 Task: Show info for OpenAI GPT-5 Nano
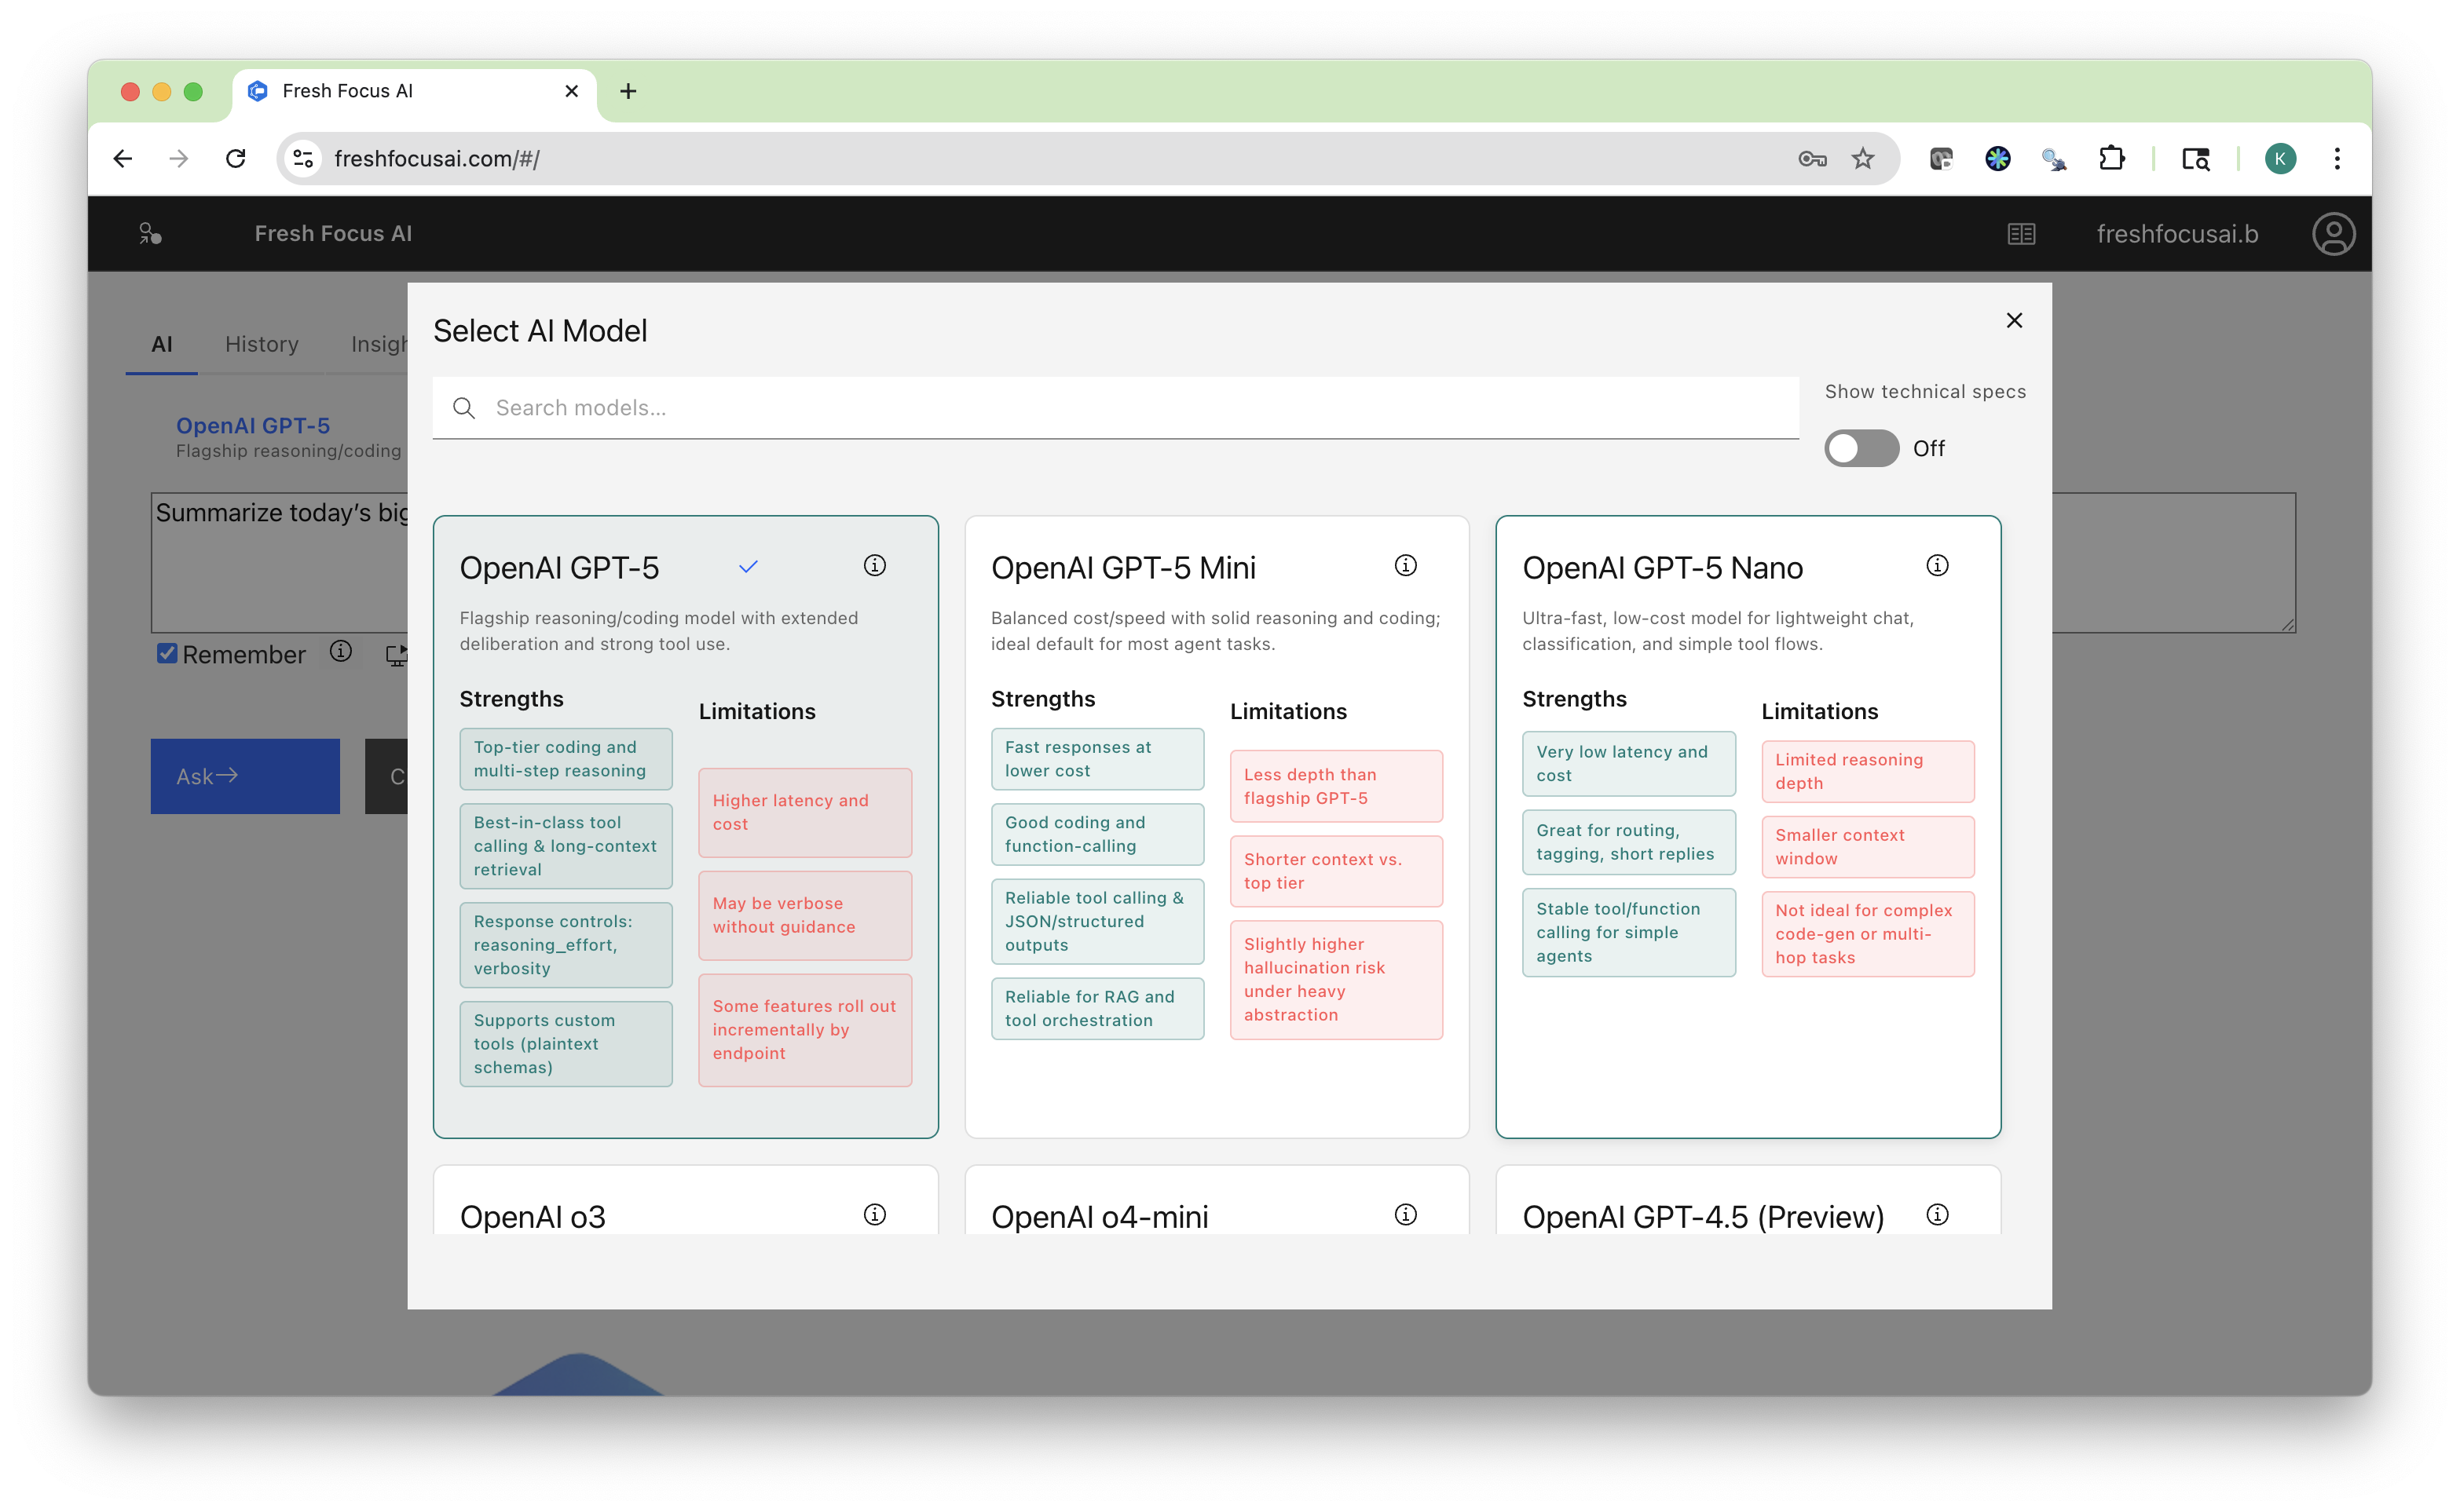pos(1937,566)
